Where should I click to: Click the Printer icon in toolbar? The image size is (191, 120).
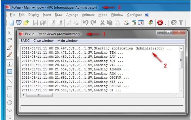[x=76, y=23]
